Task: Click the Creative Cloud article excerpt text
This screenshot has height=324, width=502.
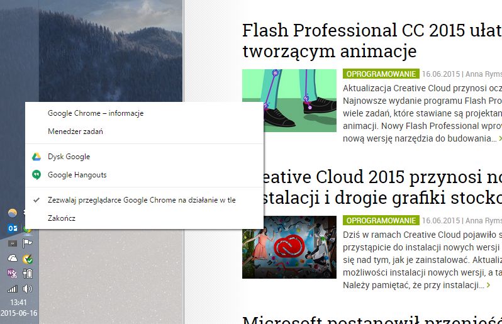Action: click(422, 260)
